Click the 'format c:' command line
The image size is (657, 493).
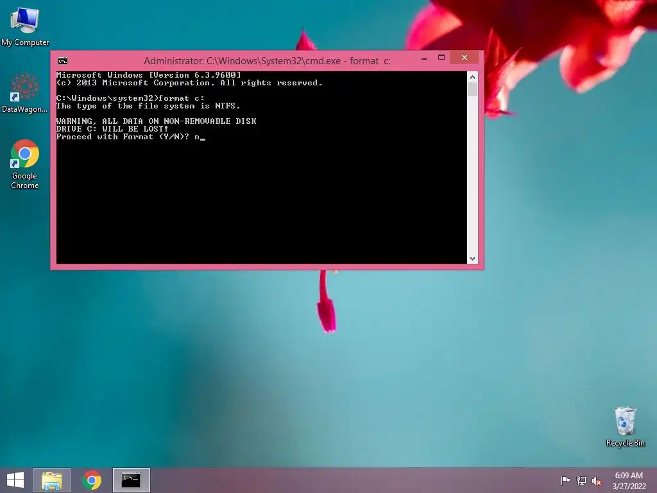(130, 98)
